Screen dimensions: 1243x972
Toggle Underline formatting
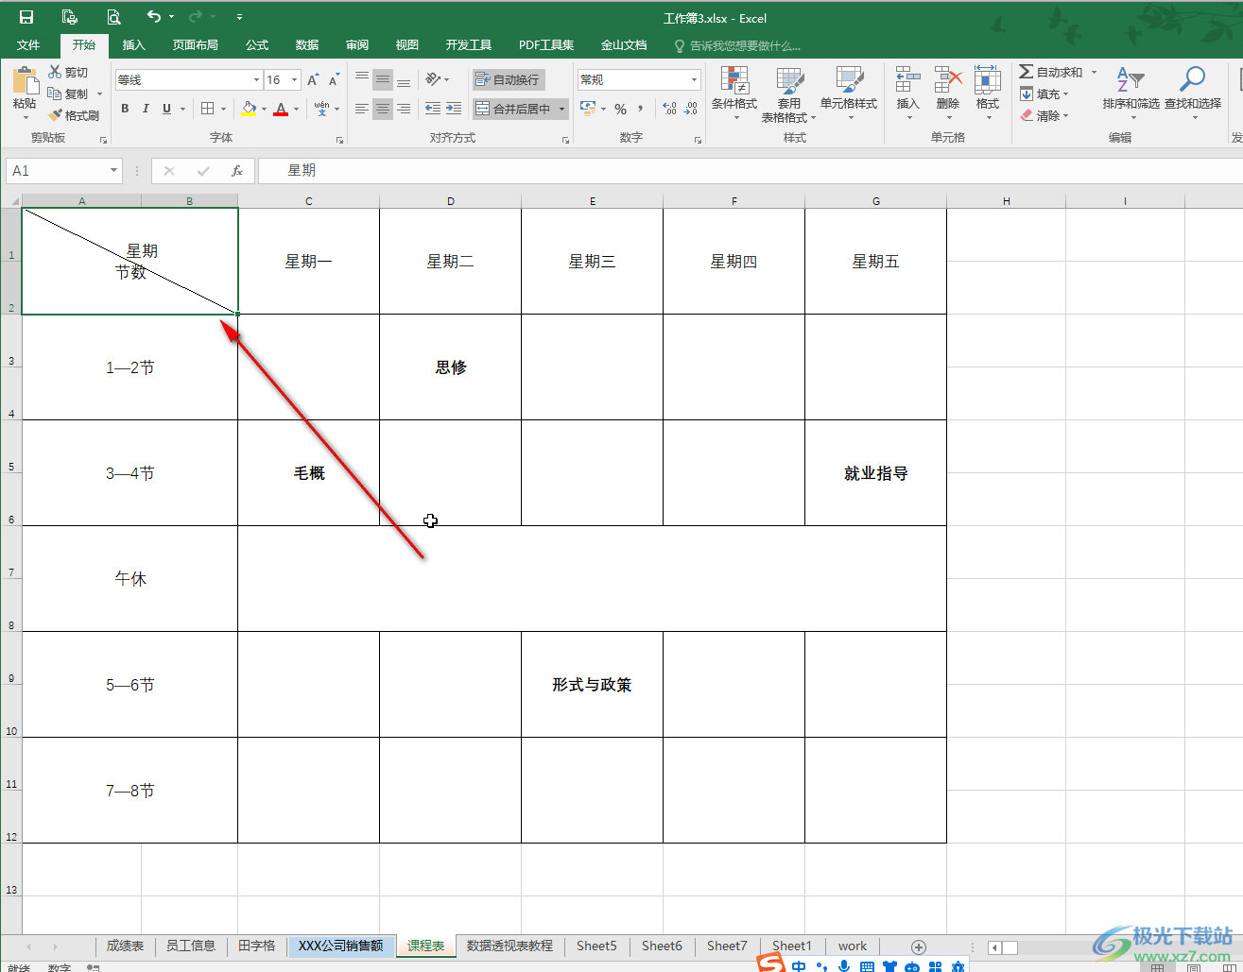166,109
